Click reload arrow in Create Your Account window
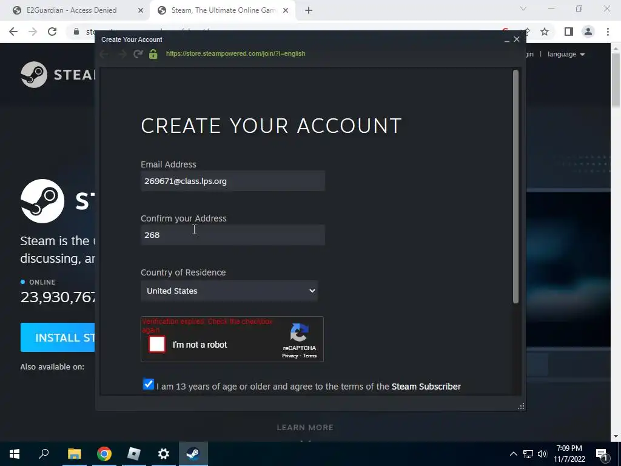 [x=138, y=54]
